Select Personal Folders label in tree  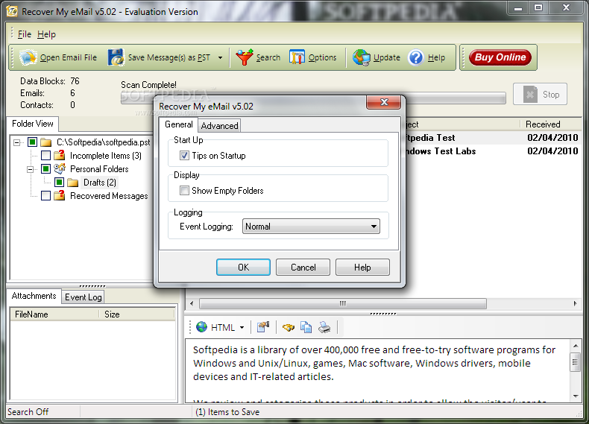coord(99,169)
